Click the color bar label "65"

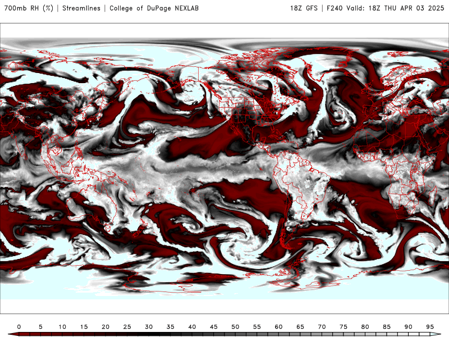(300, 327)
